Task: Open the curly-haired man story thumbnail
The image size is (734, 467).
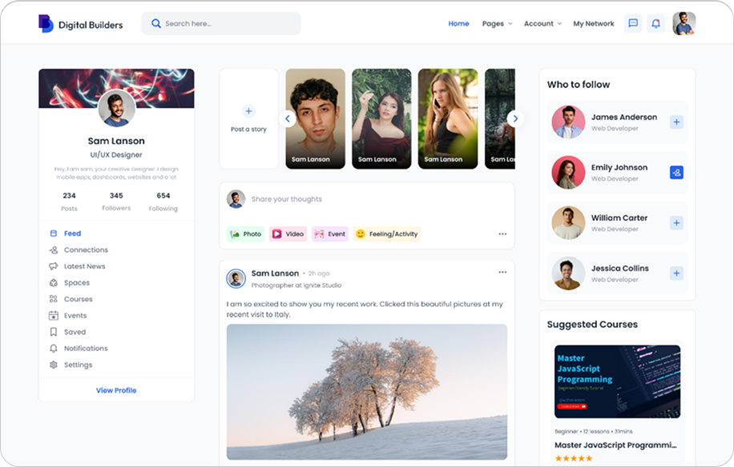Action: coord(316,118)
